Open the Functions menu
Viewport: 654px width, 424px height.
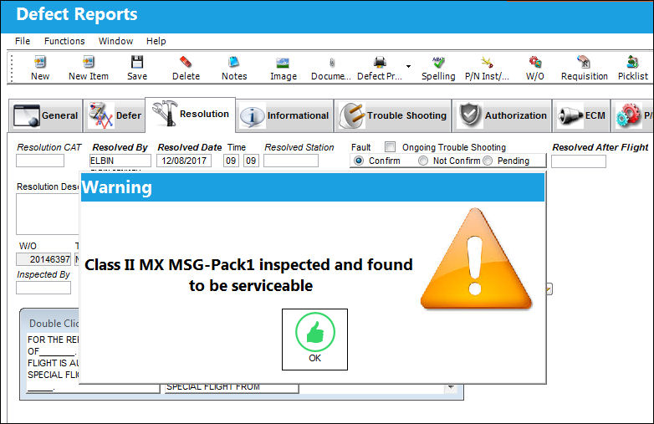(x=64, y=41)
